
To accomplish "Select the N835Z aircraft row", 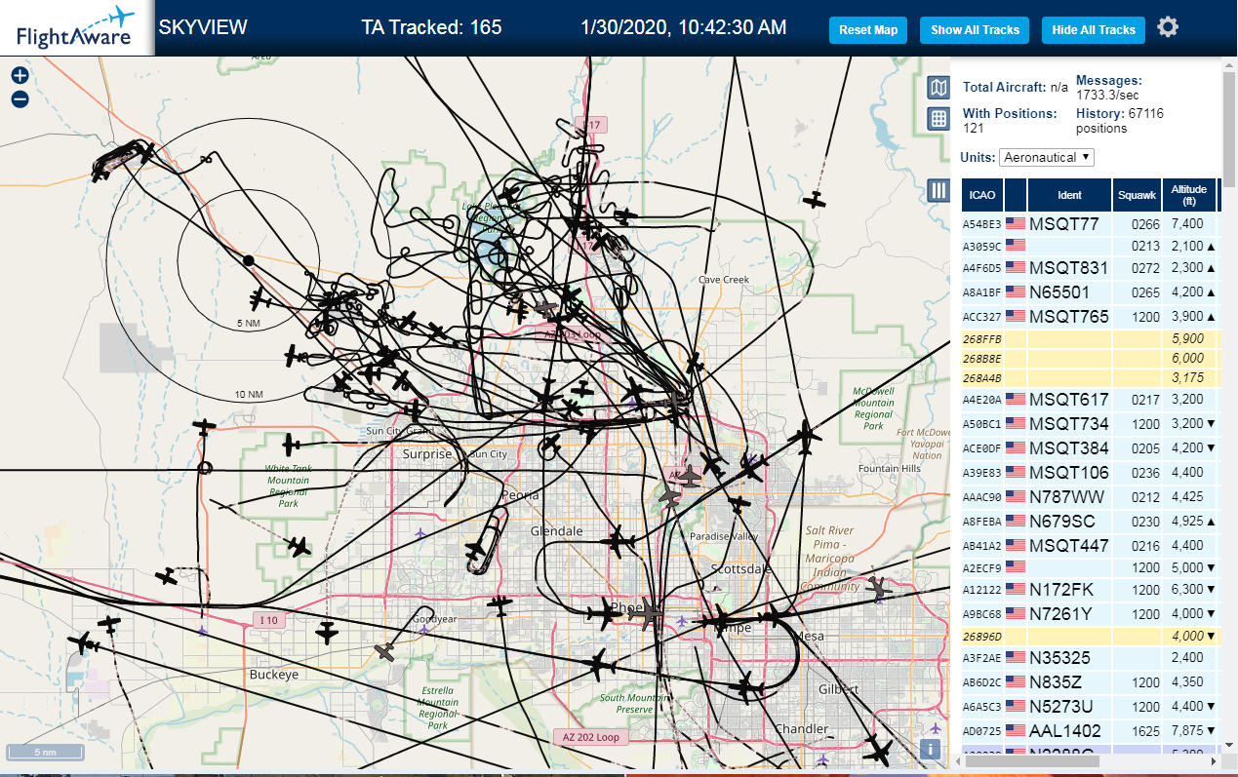I will 1090,681.
